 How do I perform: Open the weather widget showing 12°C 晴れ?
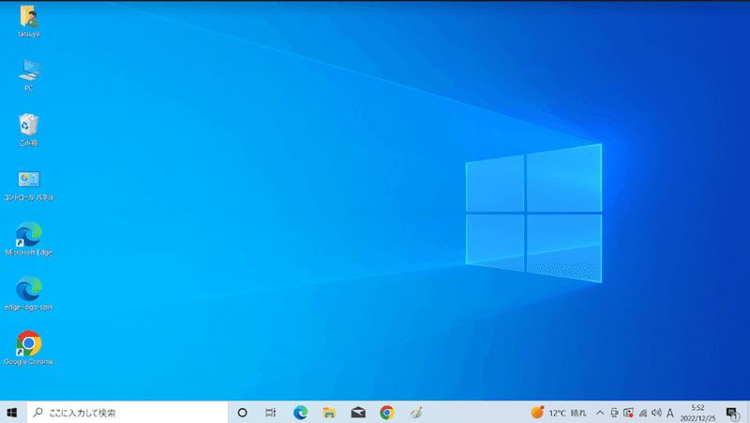pos(558,413)
